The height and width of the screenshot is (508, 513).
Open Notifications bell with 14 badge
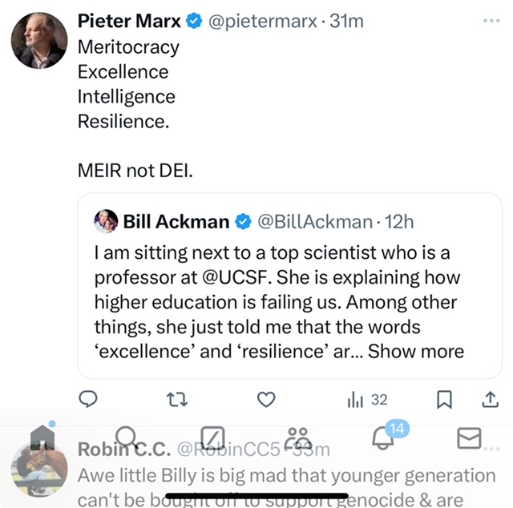pyautogui.click(x=385, y=437)
